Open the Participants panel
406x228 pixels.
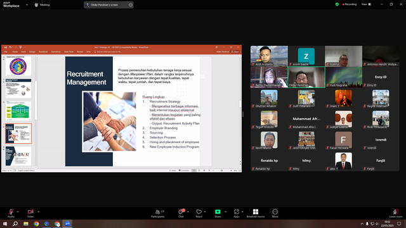tap(158, 213)
